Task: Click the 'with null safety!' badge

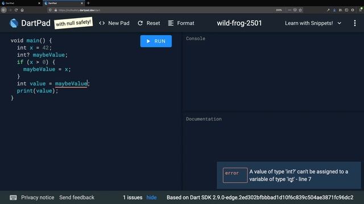Action: pos(73,23)
